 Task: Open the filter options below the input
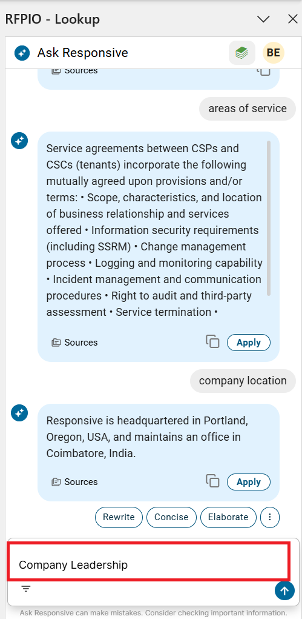point(26,589)
